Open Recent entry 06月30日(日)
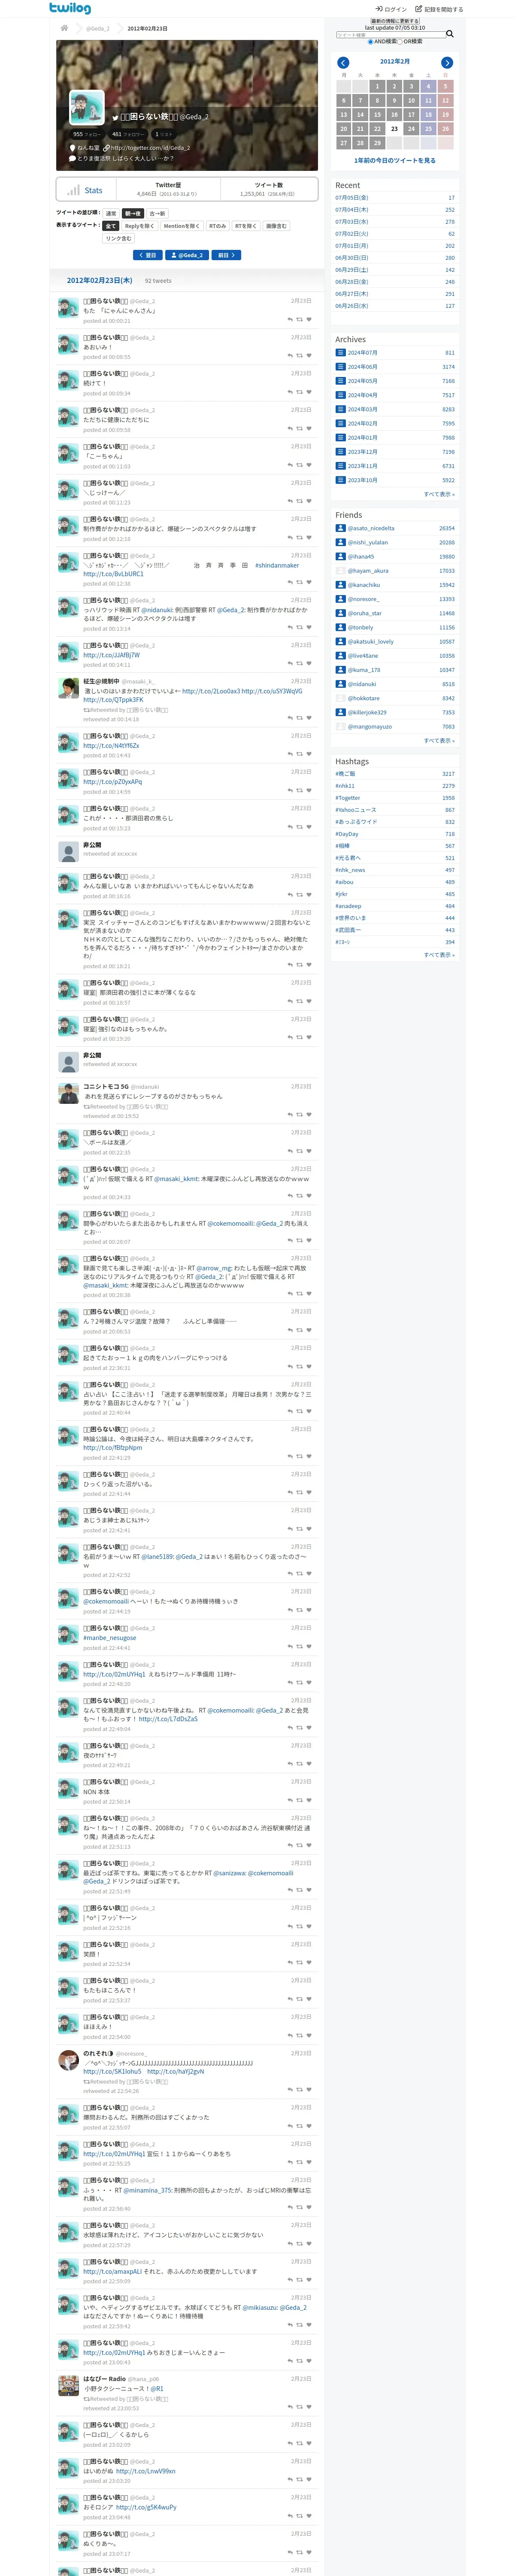Viewport: 515px width, 2576px height. pos(352,258)
